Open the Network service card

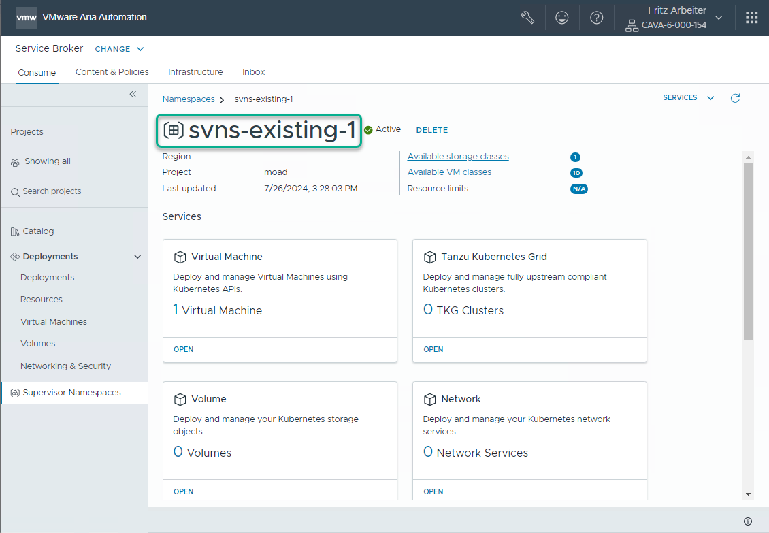click(x=433, y=491)
